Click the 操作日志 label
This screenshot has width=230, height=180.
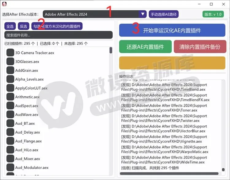pos(126,76)
